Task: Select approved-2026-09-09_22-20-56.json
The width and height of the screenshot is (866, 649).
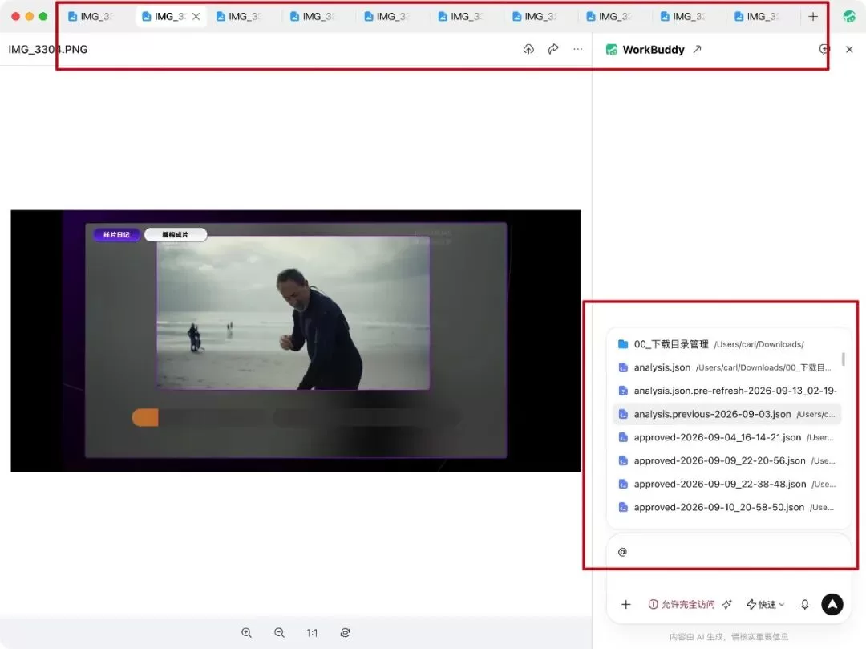Action: click(726, 460)
